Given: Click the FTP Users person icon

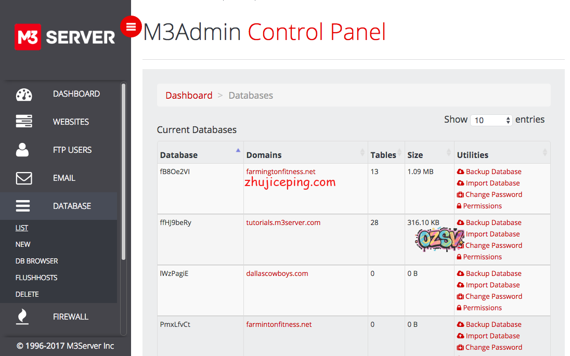Looking at the screenshot, I should click(23, 150).
